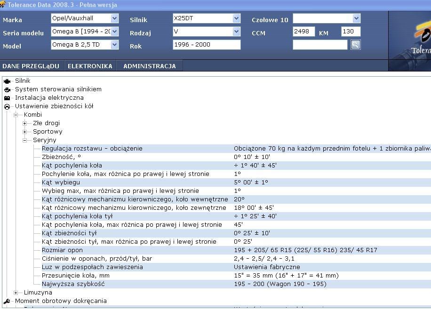Expand the Złe drogi node
This screenshot has height=310, width=431.
tap(25, 123)
